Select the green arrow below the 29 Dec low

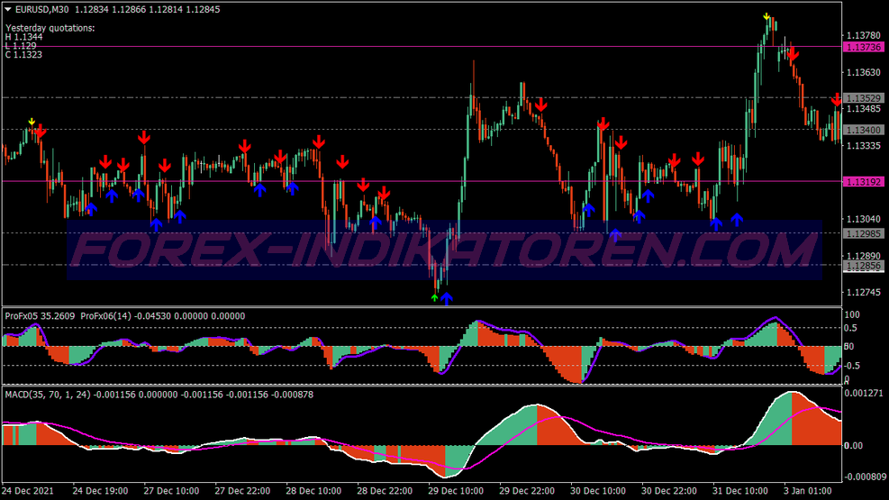click(x=434, y=297)
